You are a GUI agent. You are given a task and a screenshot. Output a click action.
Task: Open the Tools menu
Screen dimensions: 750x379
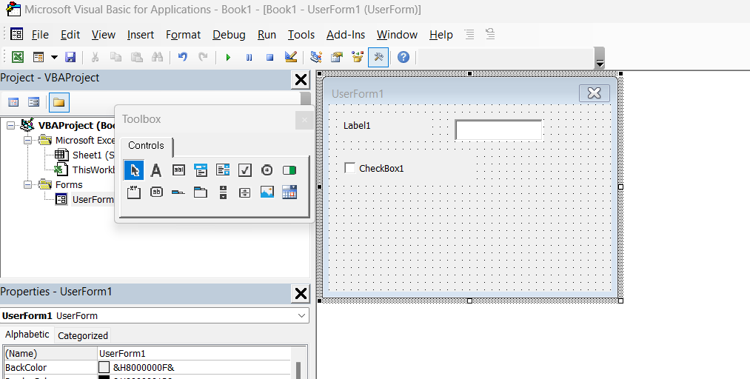301,35
